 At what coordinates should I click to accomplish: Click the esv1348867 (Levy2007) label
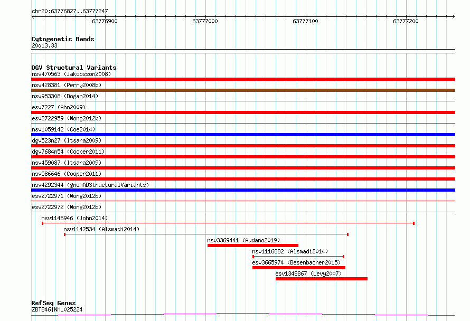pyautogui.click(x=308, y=273)
